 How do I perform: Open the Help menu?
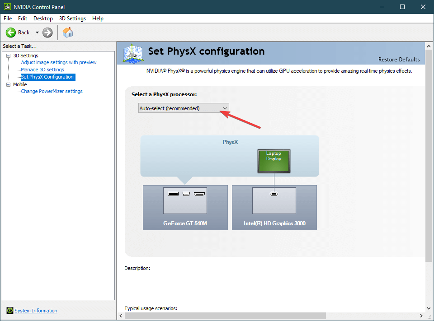click(x=98, y=19)
